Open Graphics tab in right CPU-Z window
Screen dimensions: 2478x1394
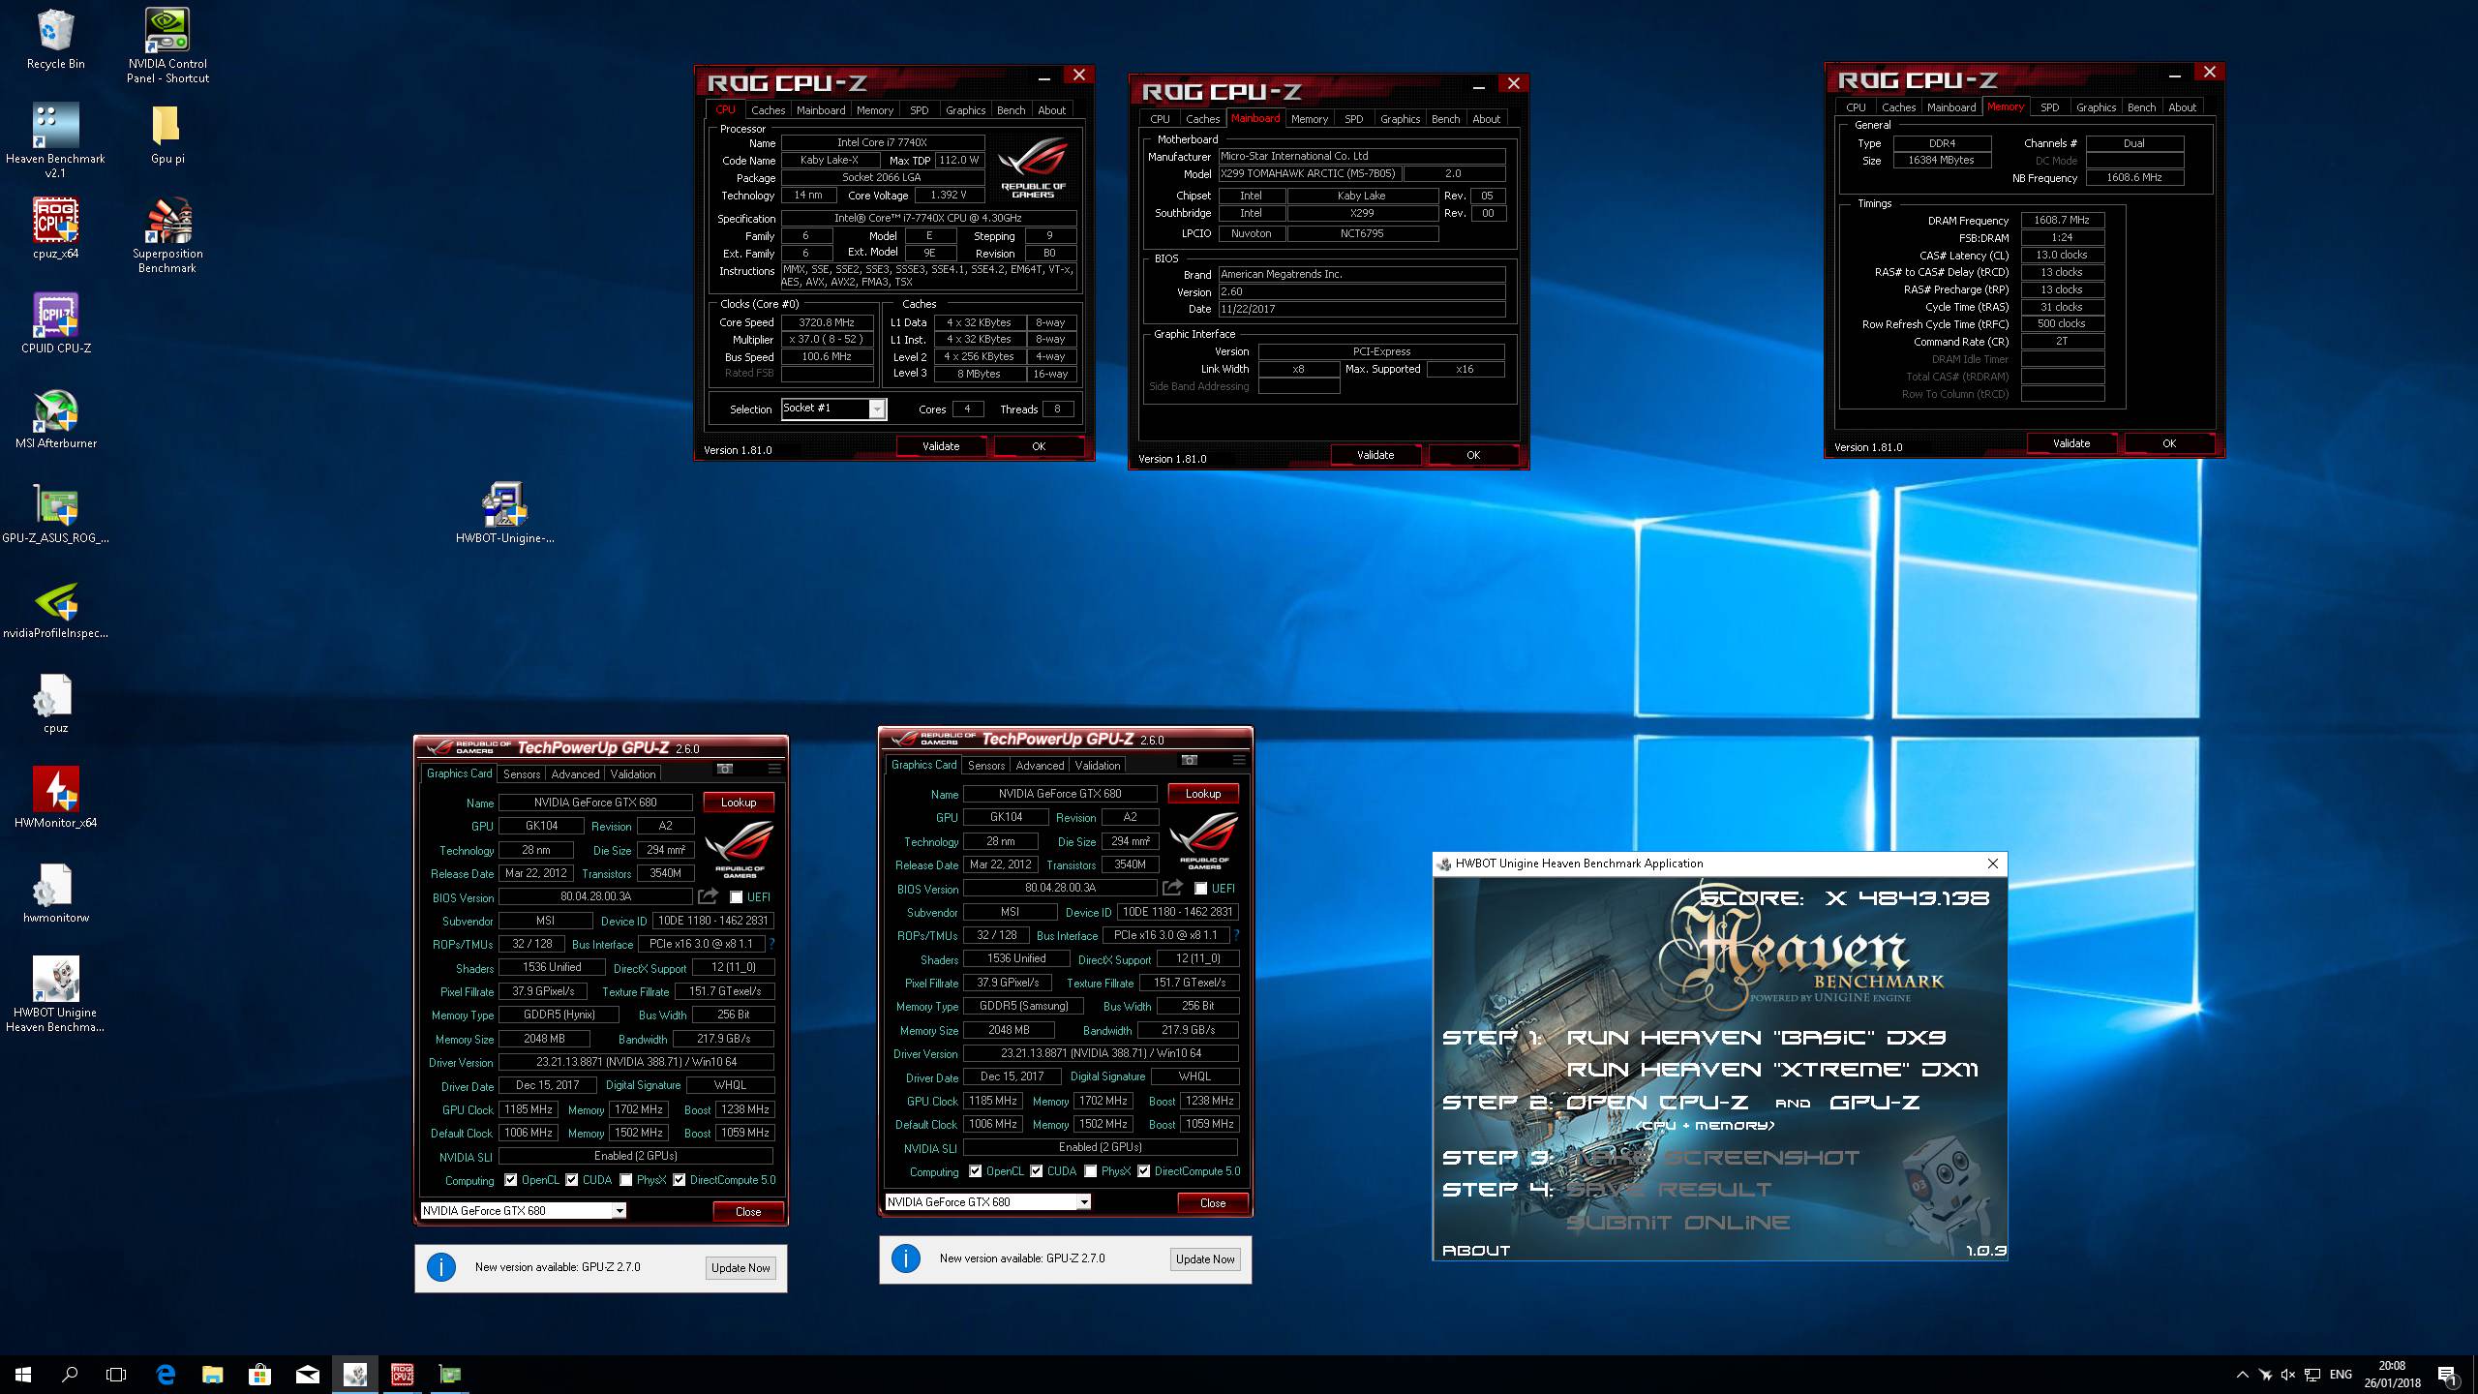[2096, 107]
